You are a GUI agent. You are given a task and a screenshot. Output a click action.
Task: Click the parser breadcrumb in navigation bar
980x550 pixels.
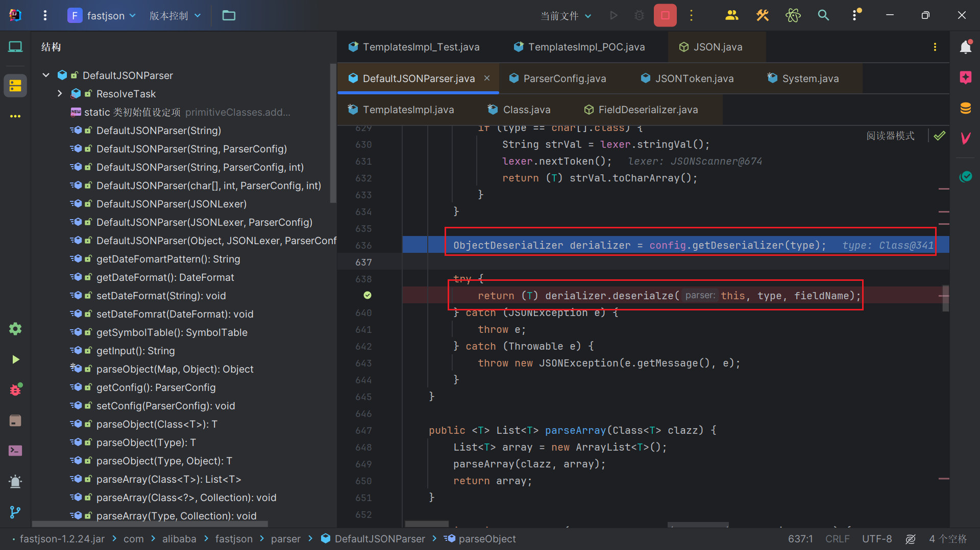(x=286, y=539)
